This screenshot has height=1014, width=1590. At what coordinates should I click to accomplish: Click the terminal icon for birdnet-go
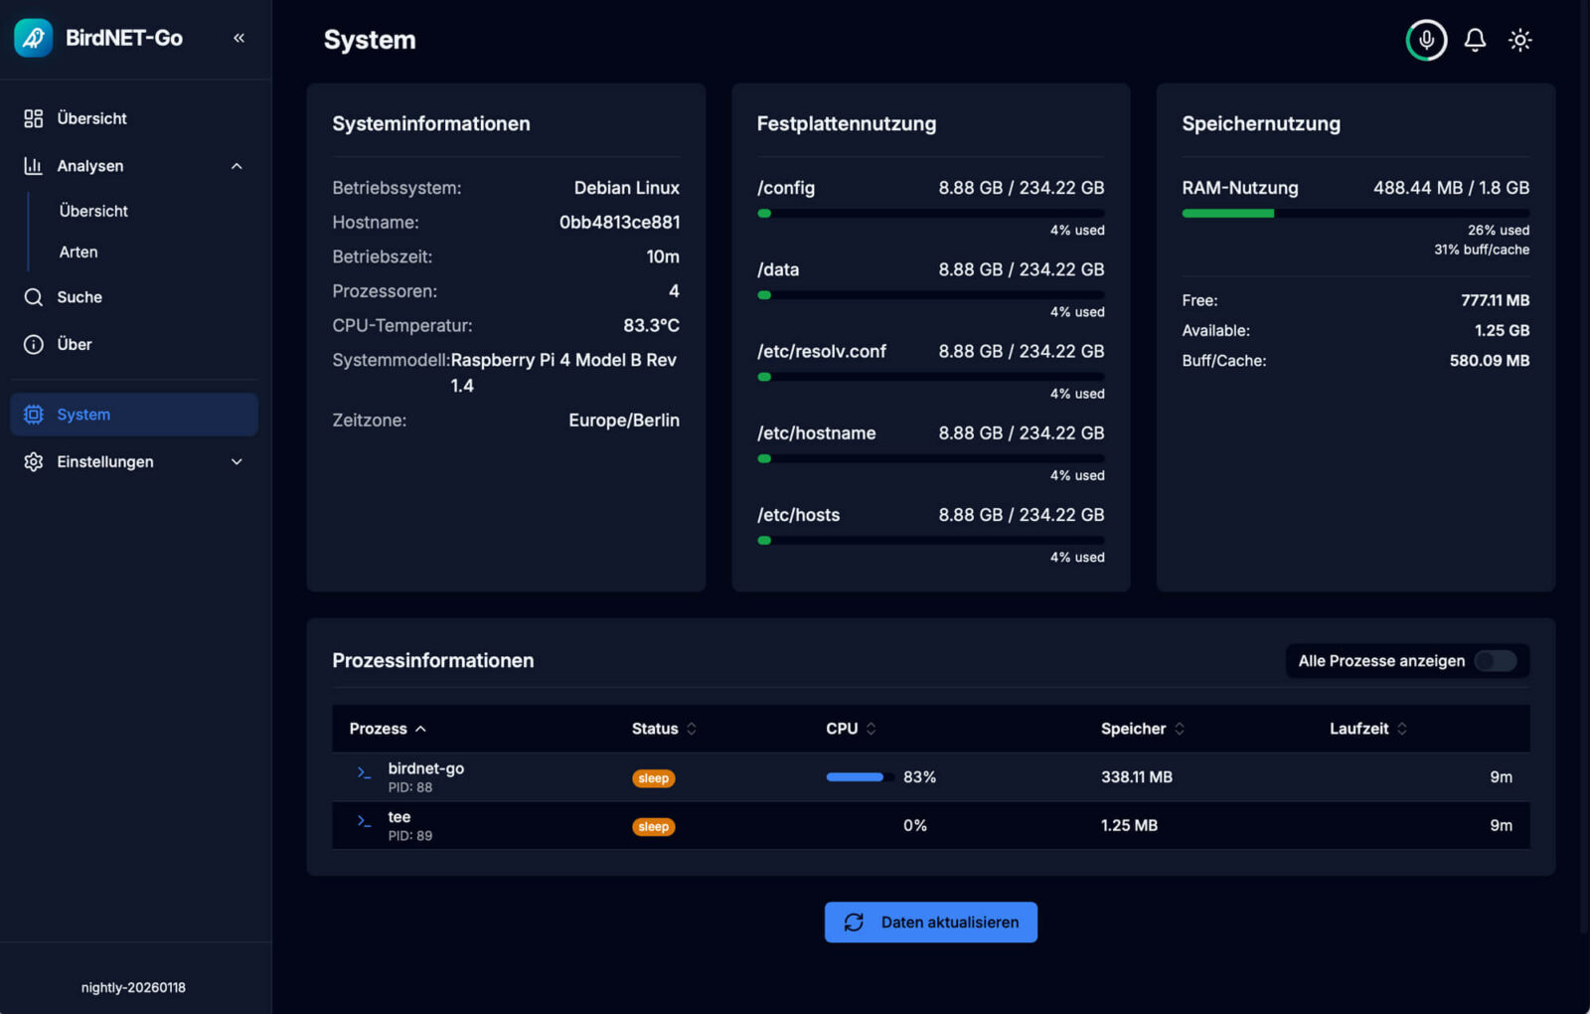[364, 772]
